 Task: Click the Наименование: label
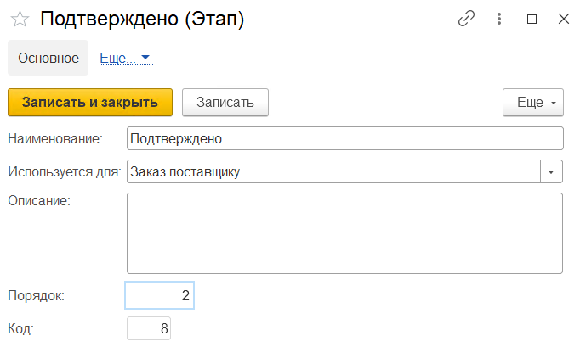(55, 138)
